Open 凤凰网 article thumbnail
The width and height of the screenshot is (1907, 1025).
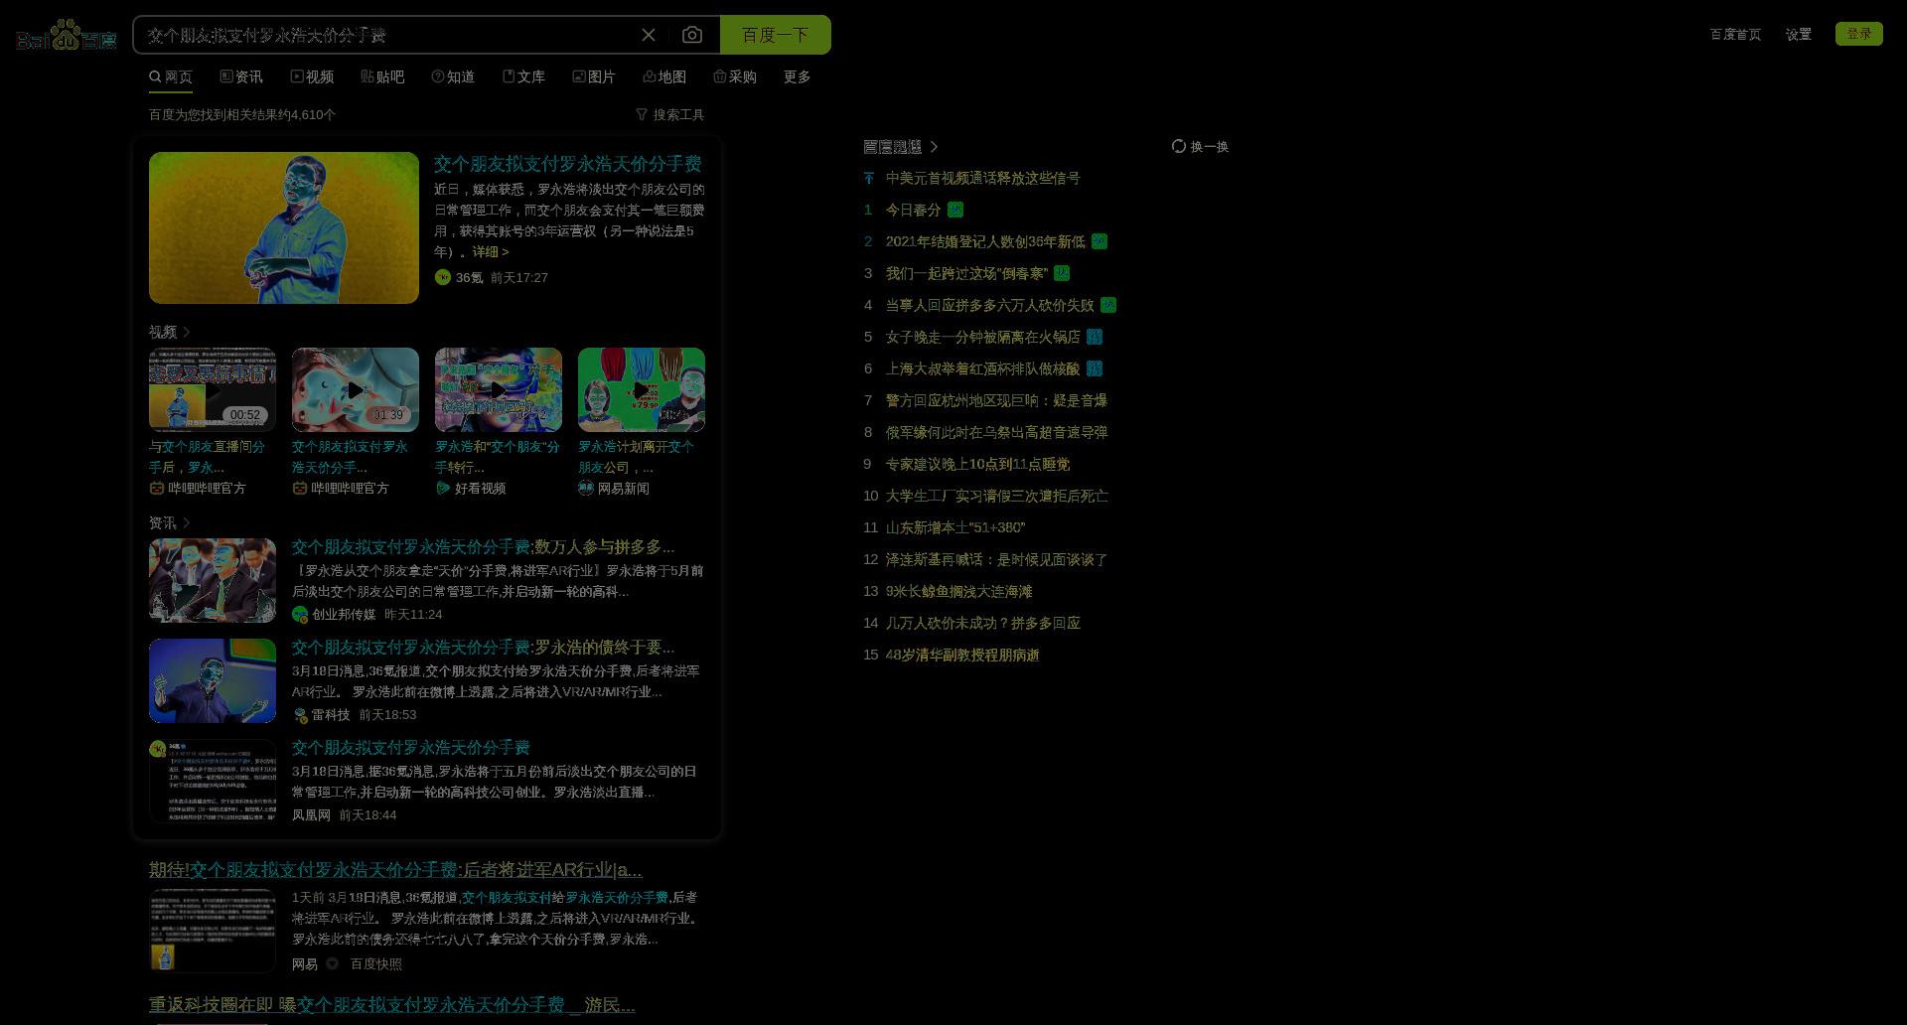click(x=213, y=781)
